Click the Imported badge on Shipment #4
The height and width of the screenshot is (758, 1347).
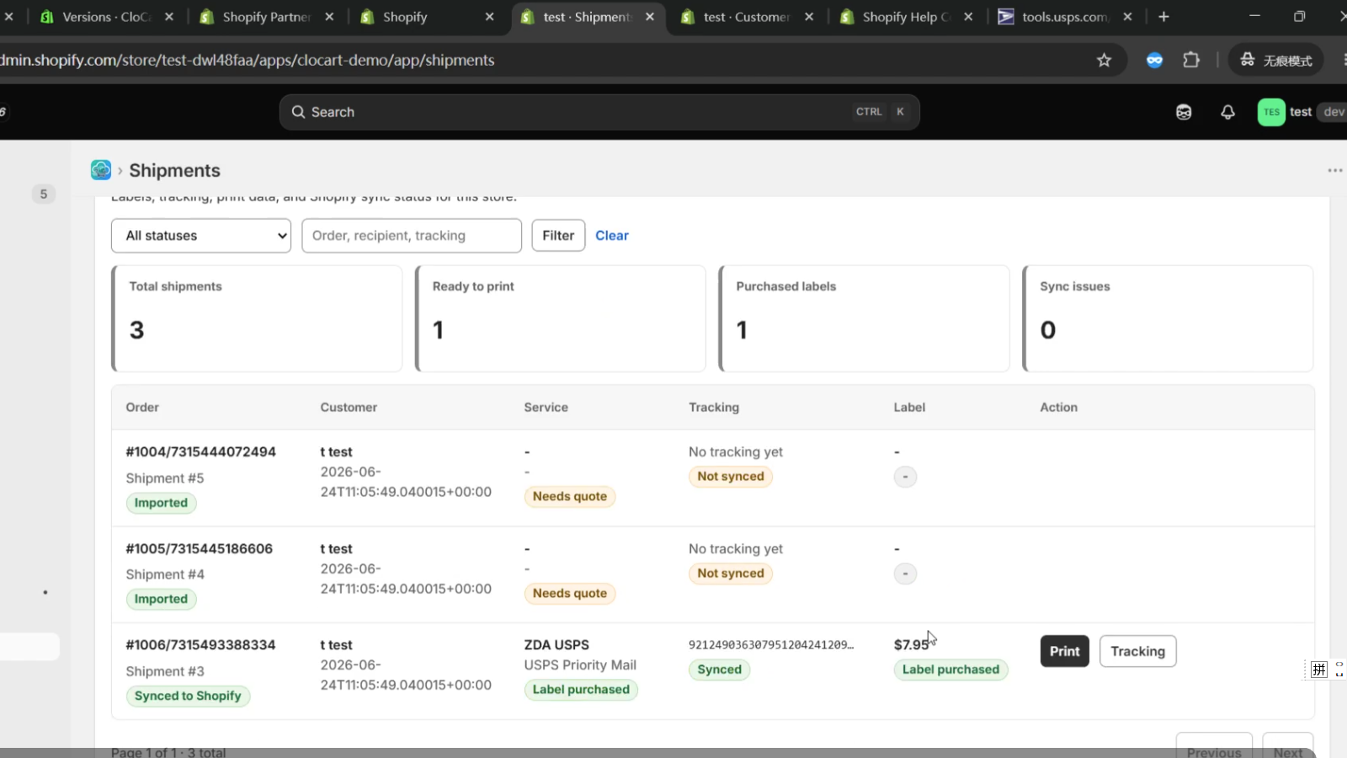(x=161, y=599)
